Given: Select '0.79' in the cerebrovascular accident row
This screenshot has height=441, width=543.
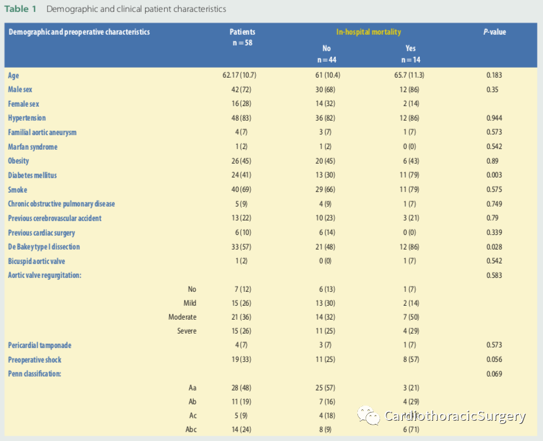Looking at the screenshot, I should pos(492,218).
